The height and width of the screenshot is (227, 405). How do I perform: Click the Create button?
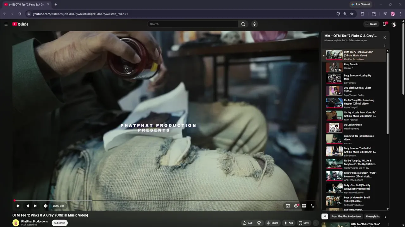pos(371,24)
